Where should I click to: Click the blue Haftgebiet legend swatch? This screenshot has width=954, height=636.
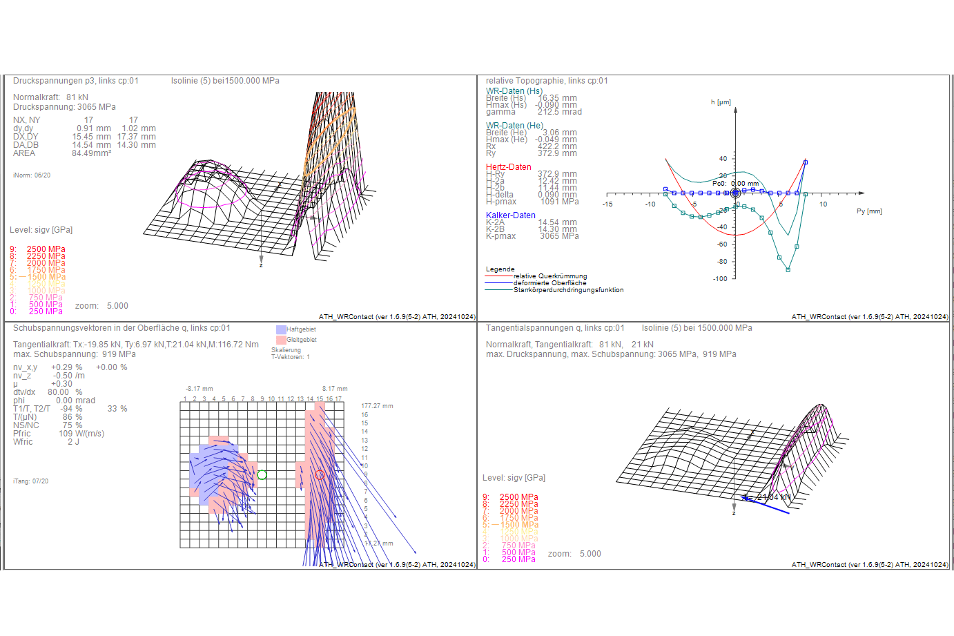(x=281, y=330)
